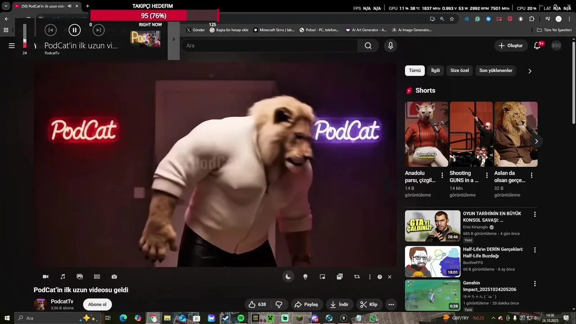576x324 pixels.
Task: Like the video with 638 likes
Action: (257, 305)
